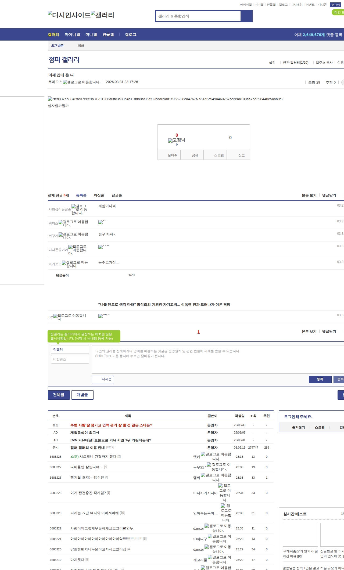The height and width of the screenshot is (570, 344).
Task: Click the search button beside the search box
Action: point(246,16)
